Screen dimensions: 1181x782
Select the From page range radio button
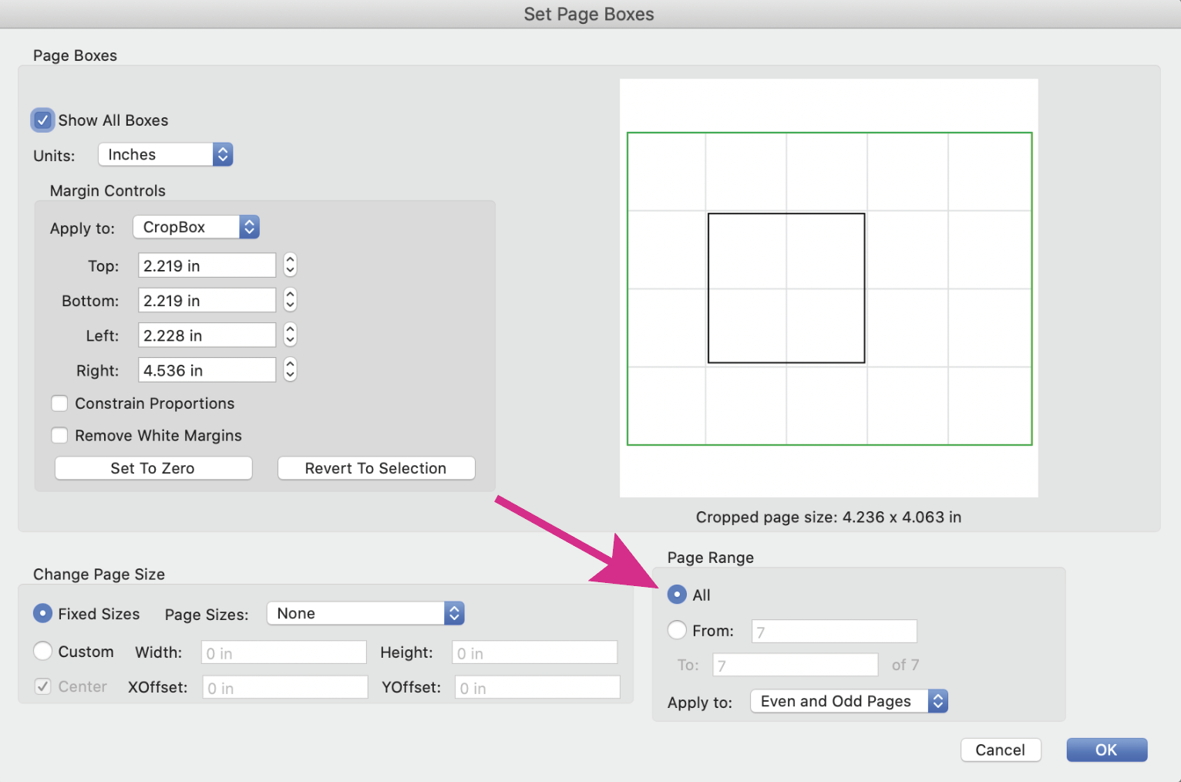pyautogui.click(x=677, y=630)
